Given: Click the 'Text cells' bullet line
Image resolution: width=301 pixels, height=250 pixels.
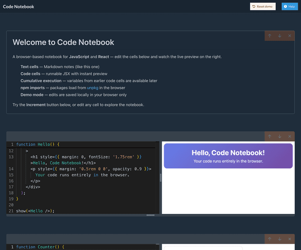Looking at the screenshot, I should [60, 67].
